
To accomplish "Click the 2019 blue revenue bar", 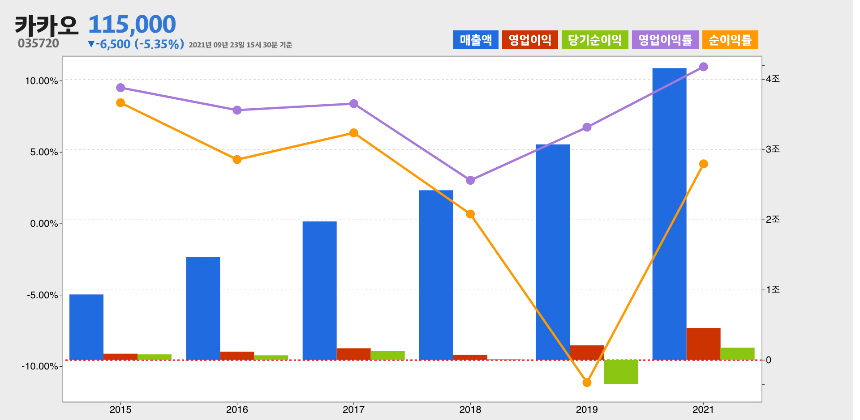I will [553, 252].
